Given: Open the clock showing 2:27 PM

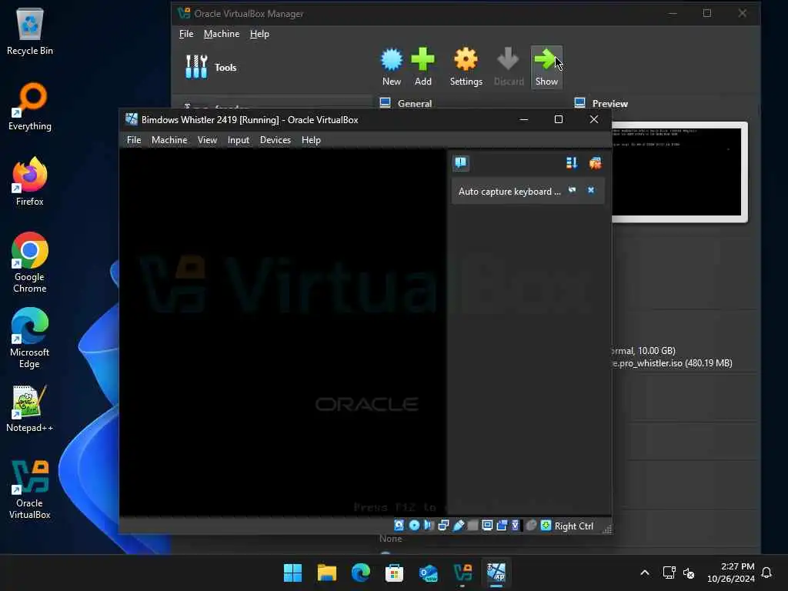Looking at the screenshot, I should pos(731,573).
